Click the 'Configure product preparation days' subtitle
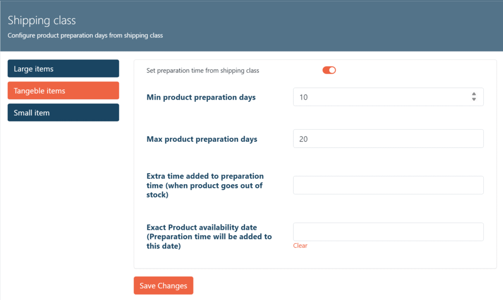 click(x=85, y=35)
